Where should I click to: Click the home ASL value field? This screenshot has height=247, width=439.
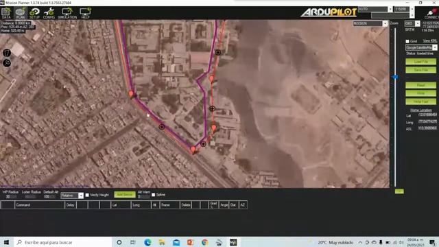(x=427, y=128)
